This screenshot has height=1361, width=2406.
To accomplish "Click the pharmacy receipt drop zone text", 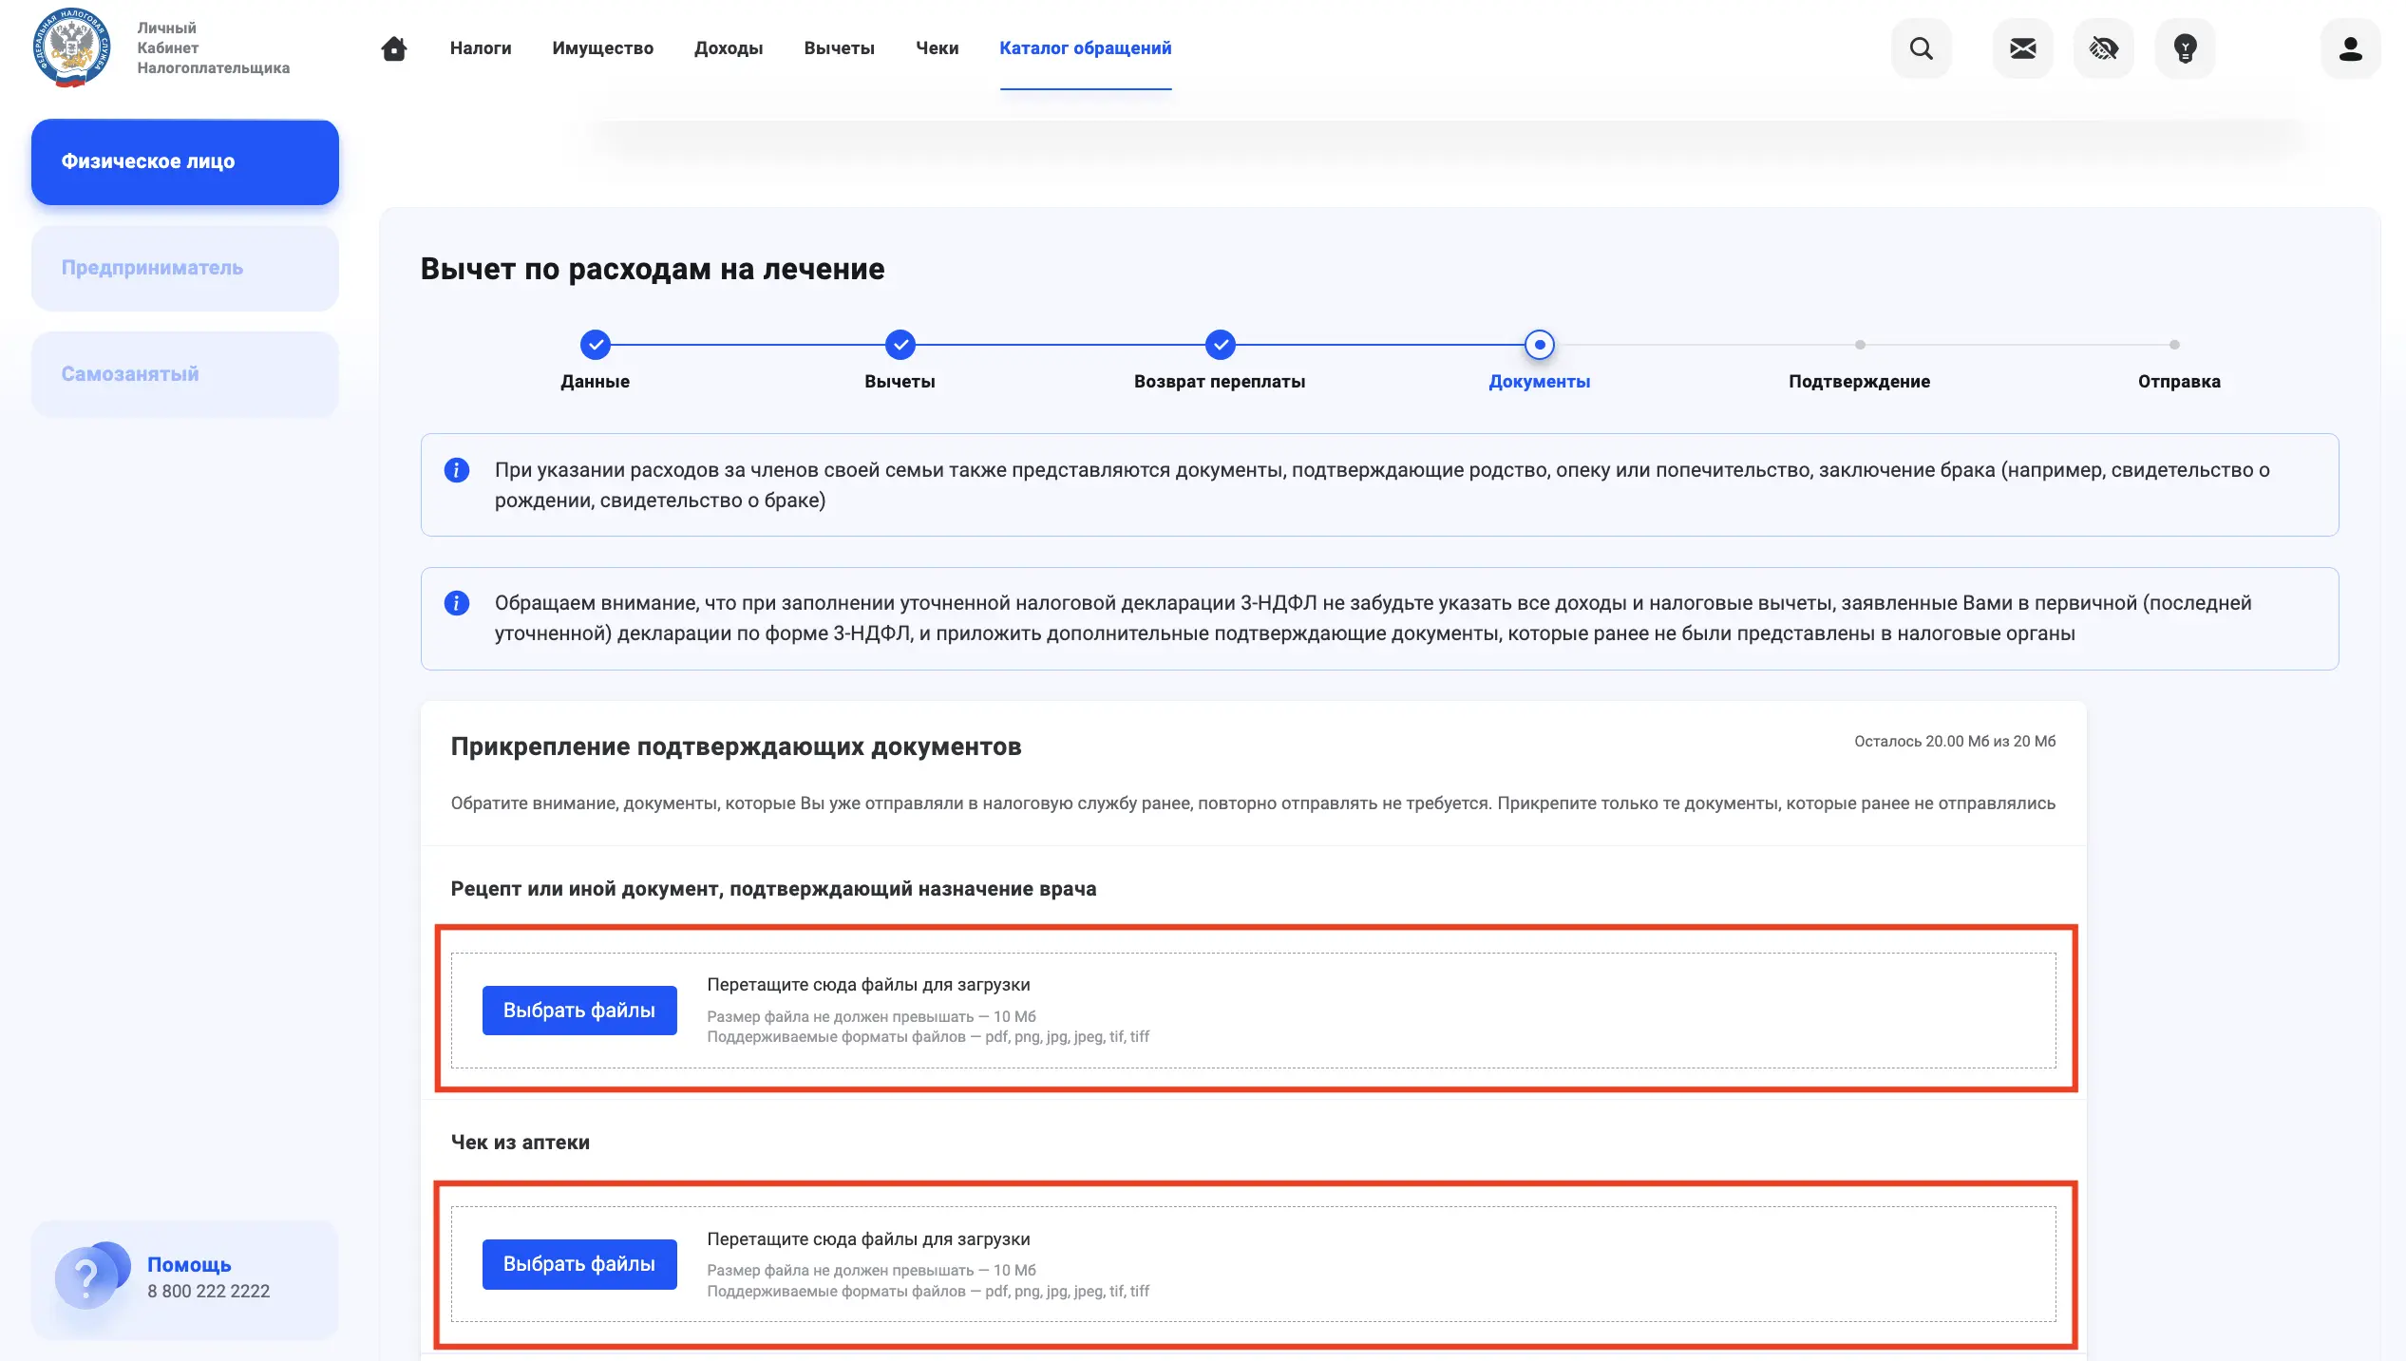I will pyautogui.click(x=868, y=1239).
